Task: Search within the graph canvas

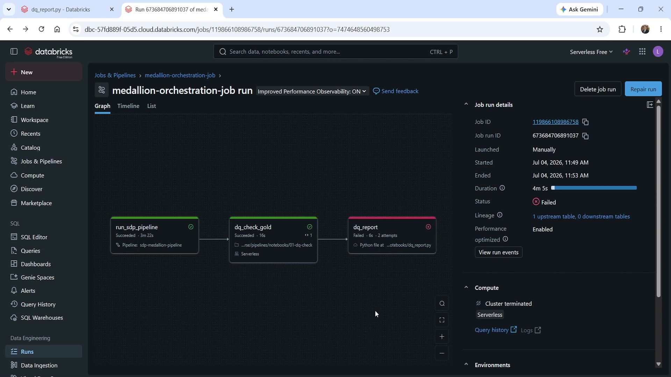Action: pos(442,304)
